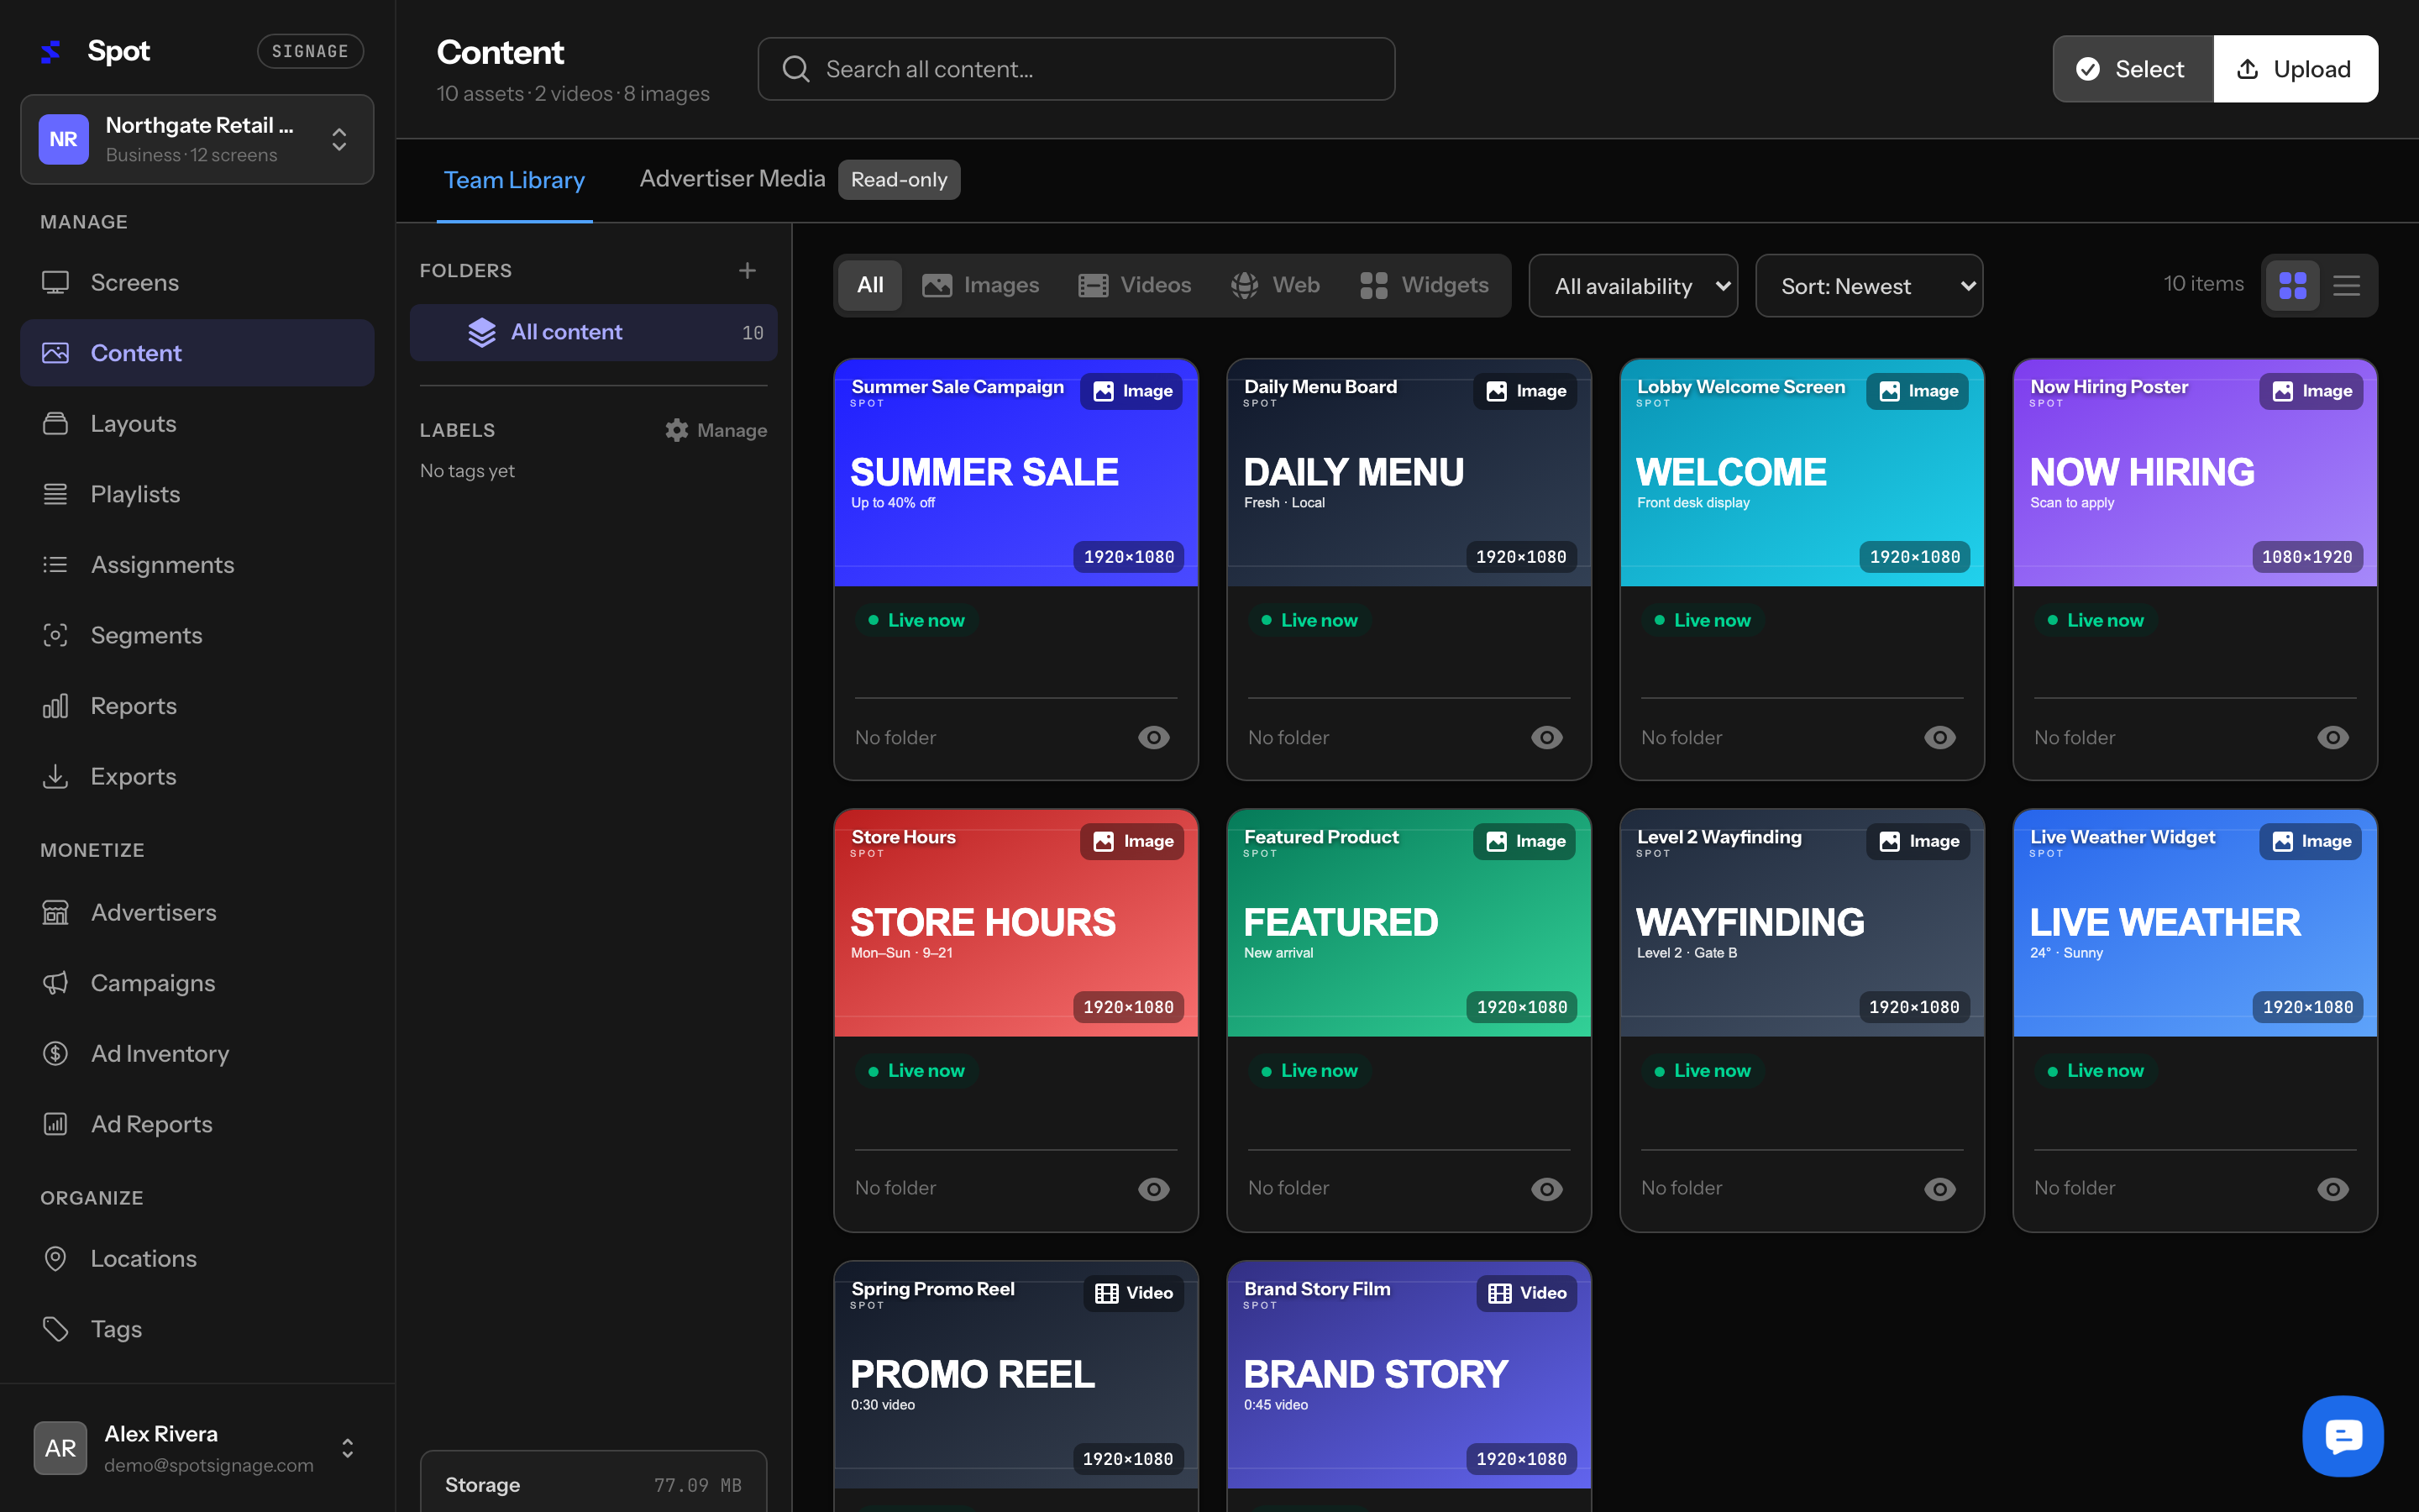Go to Playlists in sidebar
The width and height of the screenshot is (2419, 1512).
click(197, 494)
